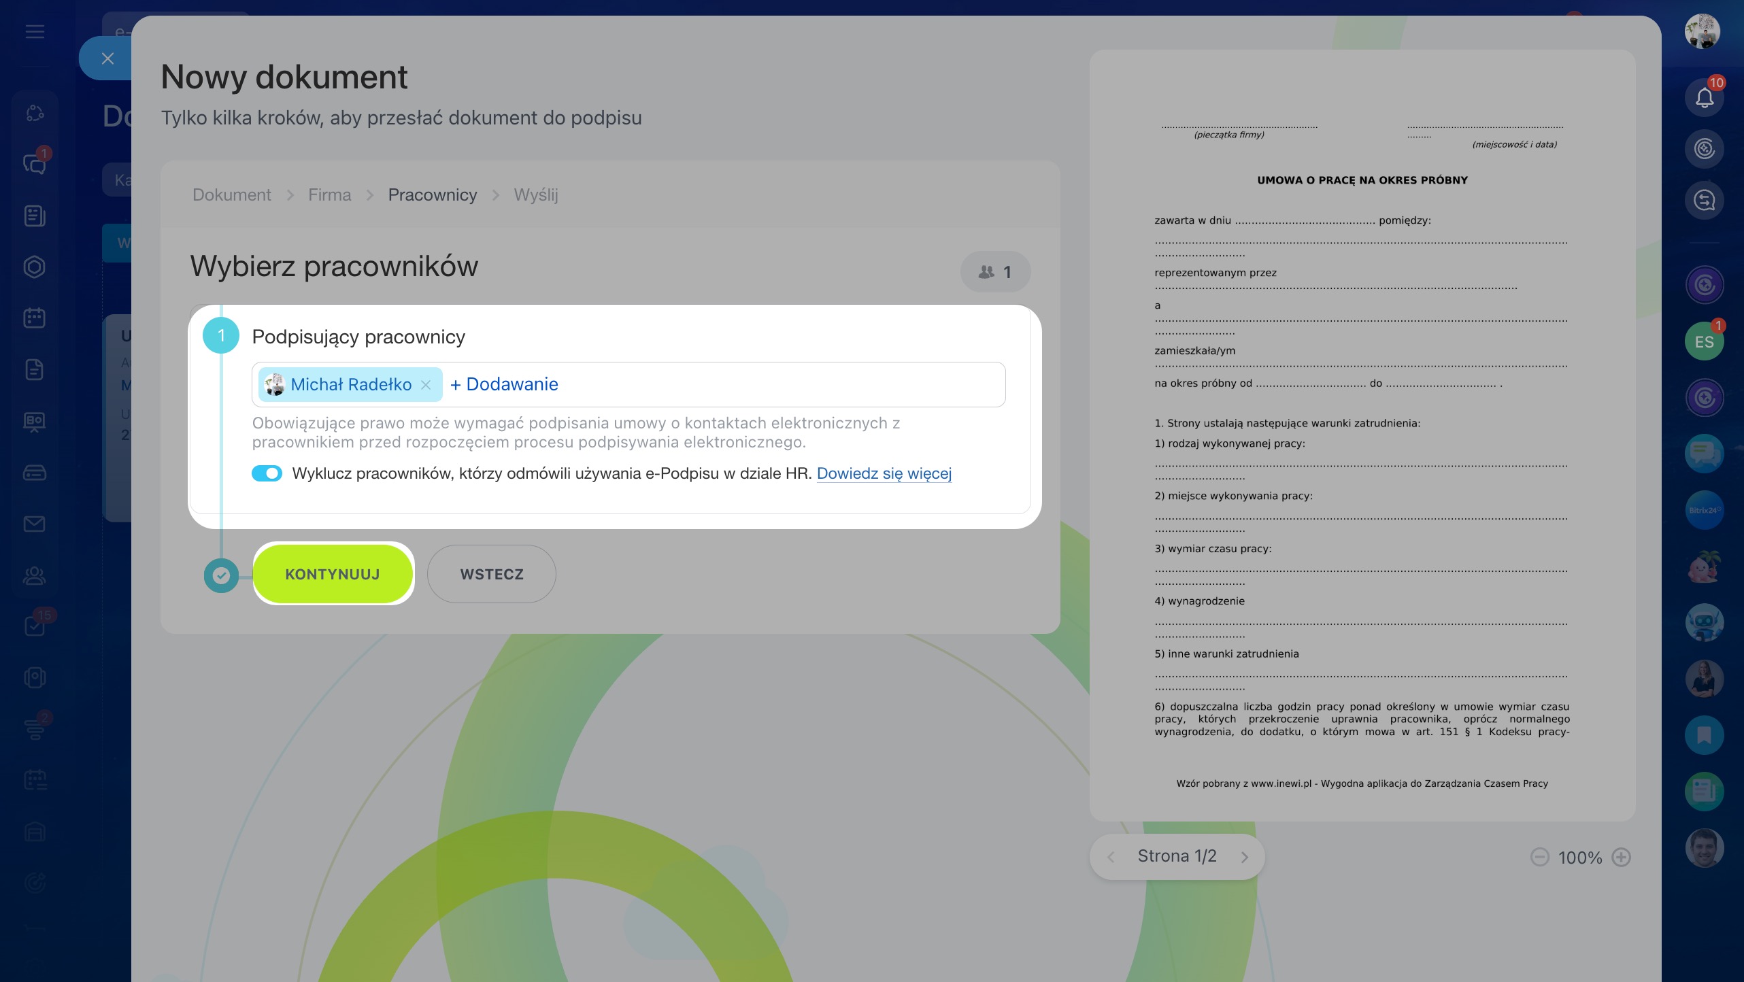Zoom in the document preview
1744x982 pixels.
[x=1622, y=857]
